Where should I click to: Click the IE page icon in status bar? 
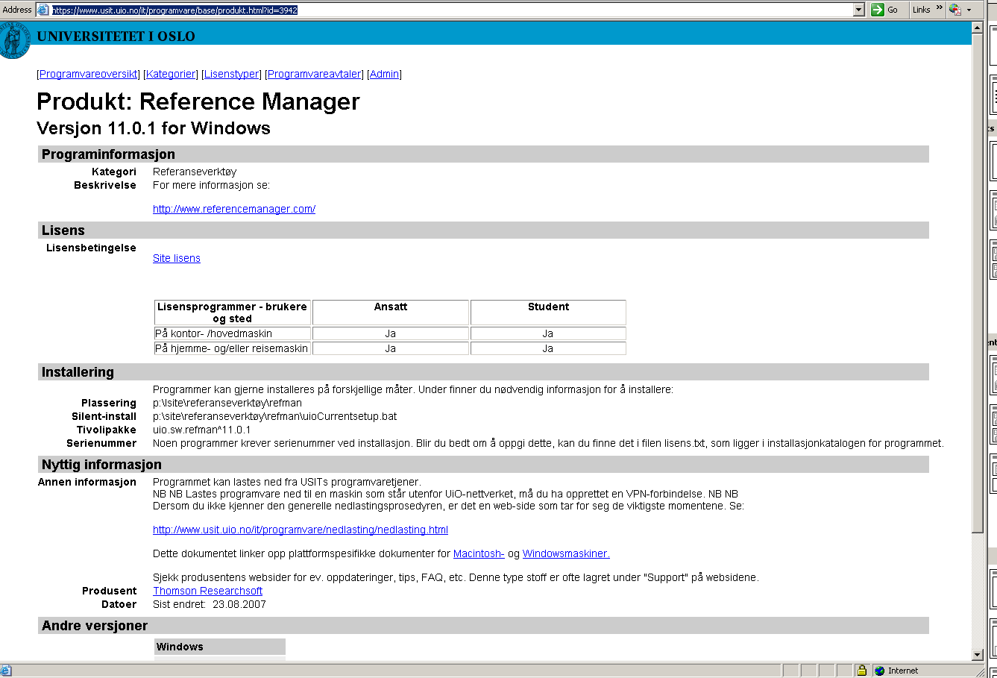click(x=6, y=671)
